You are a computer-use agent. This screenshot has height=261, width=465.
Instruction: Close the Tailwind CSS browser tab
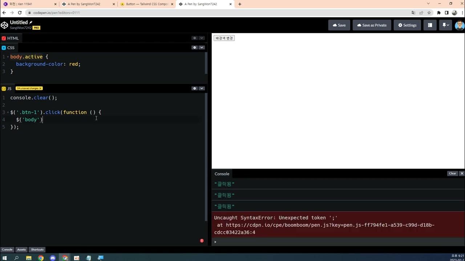coord(171,4)
